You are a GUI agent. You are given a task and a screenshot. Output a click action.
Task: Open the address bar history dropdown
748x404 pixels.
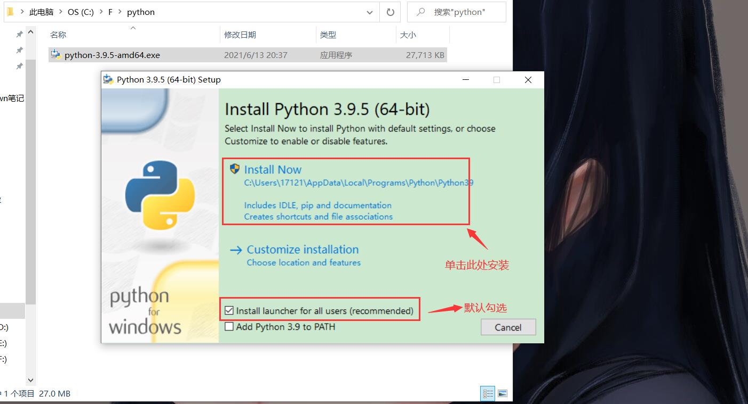pos(370,12)
